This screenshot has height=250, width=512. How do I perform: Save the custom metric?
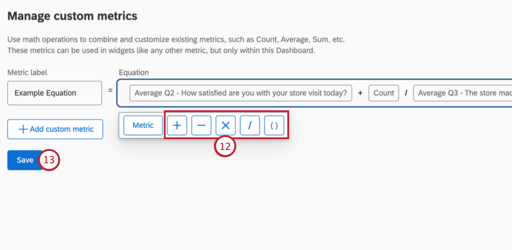tap(24, 160)
